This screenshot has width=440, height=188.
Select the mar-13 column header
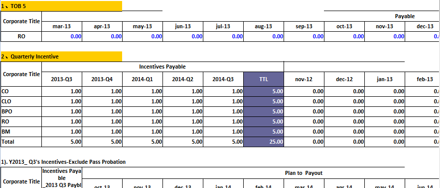pos(62,27)
